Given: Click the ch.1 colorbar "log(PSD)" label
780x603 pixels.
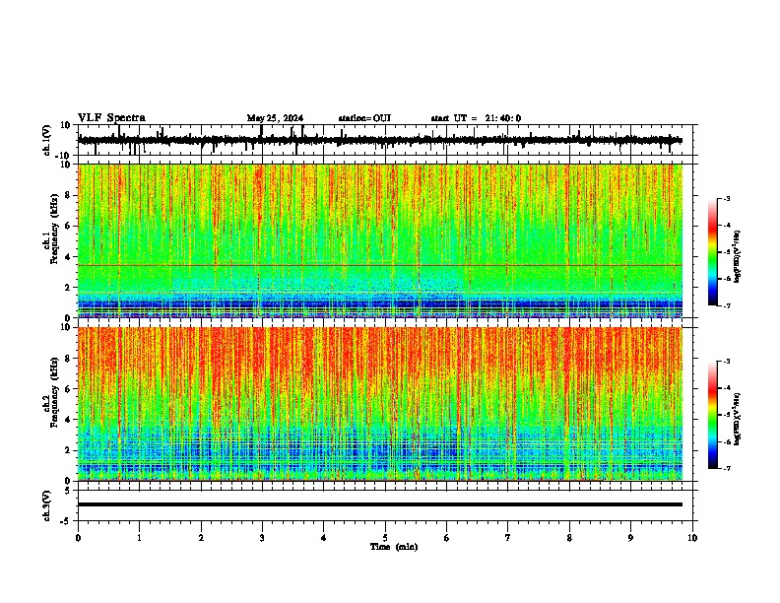Looking at the screenshot, I should coord(737,257).
